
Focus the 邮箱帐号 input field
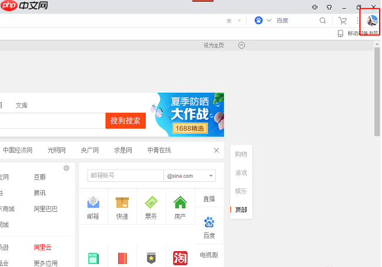point(125,175)
